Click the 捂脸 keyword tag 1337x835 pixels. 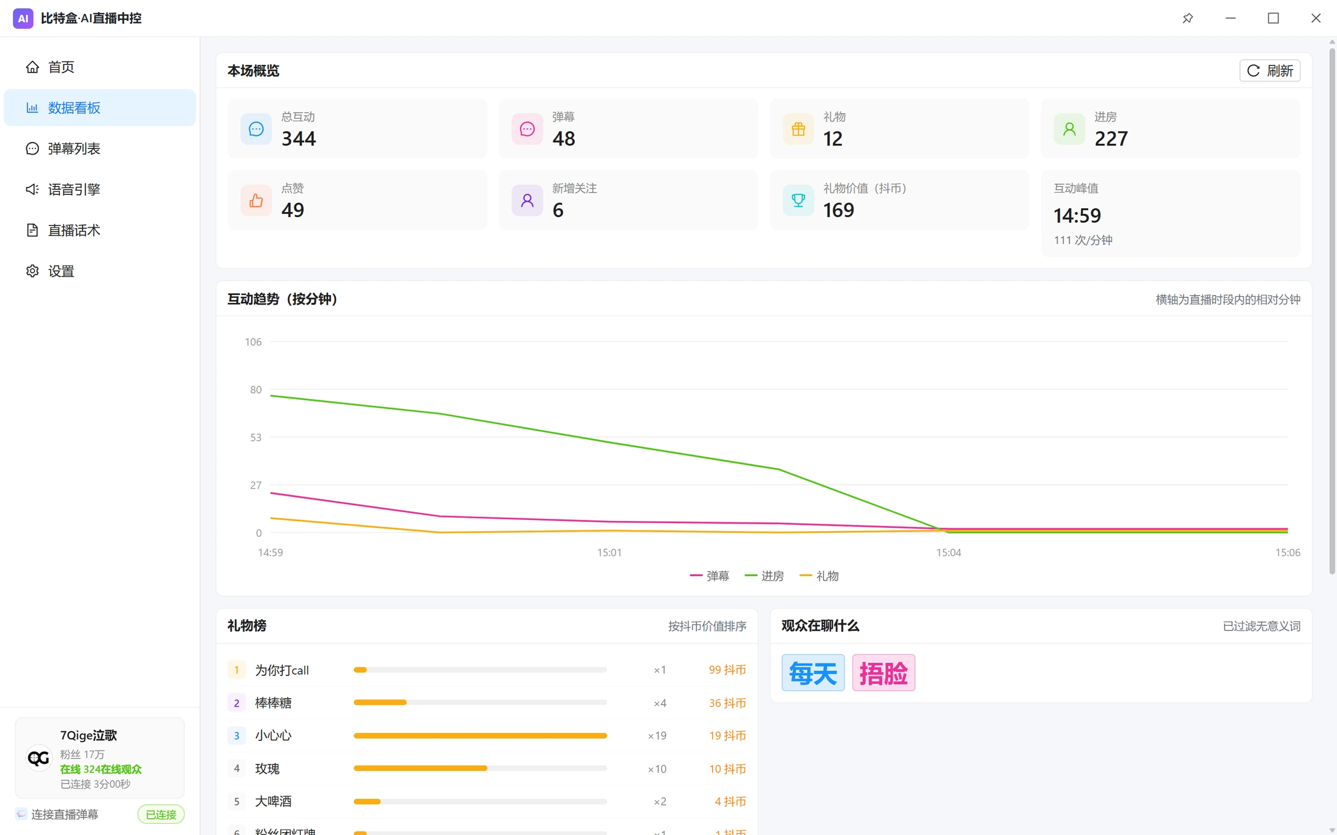click(884, 672)
